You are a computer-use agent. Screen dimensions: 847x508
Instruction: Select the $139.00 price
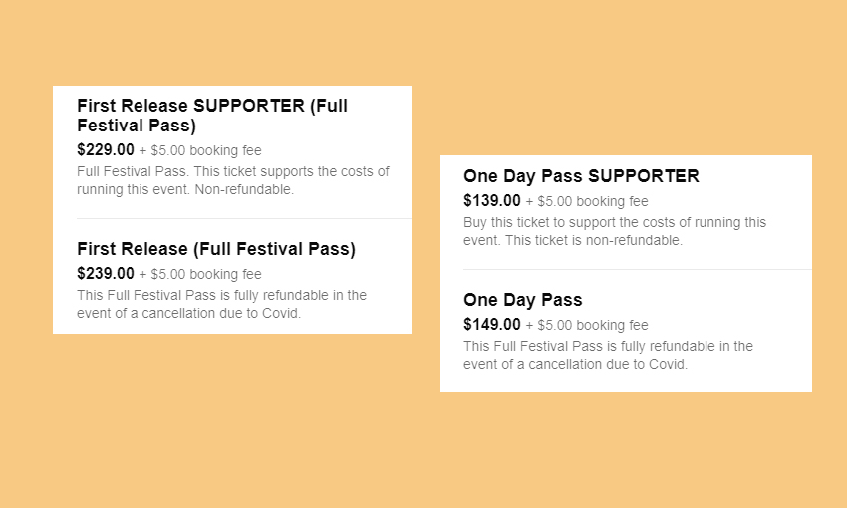tap(491, 201)
